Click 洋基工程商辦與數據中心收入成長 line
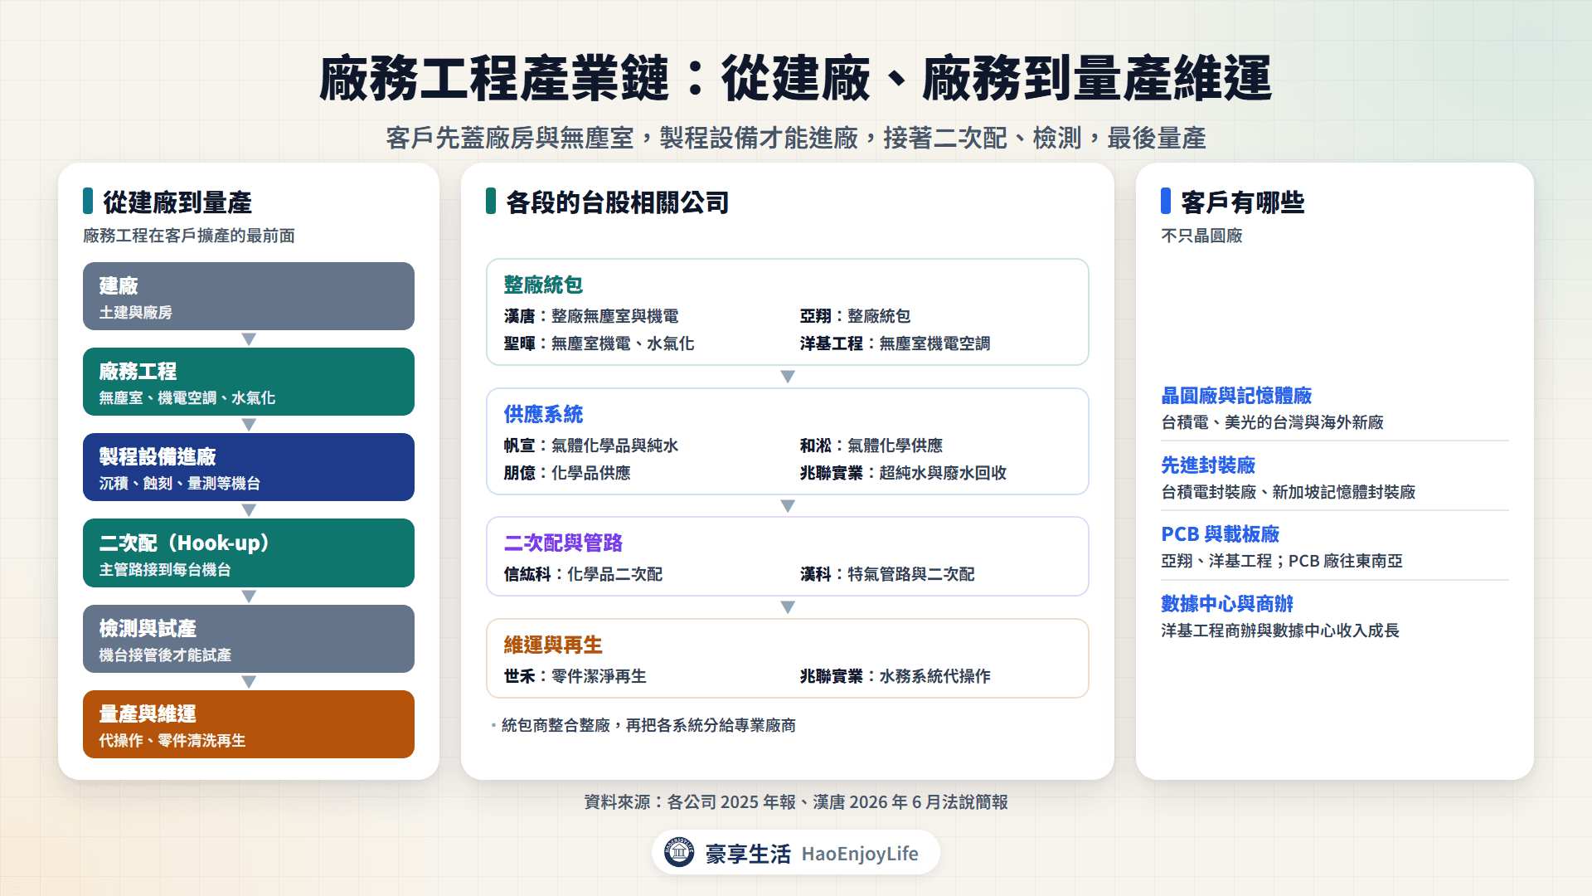The width and height of the screenshot is (1592, 896). pyautogui.click(x=1280, y=631)
